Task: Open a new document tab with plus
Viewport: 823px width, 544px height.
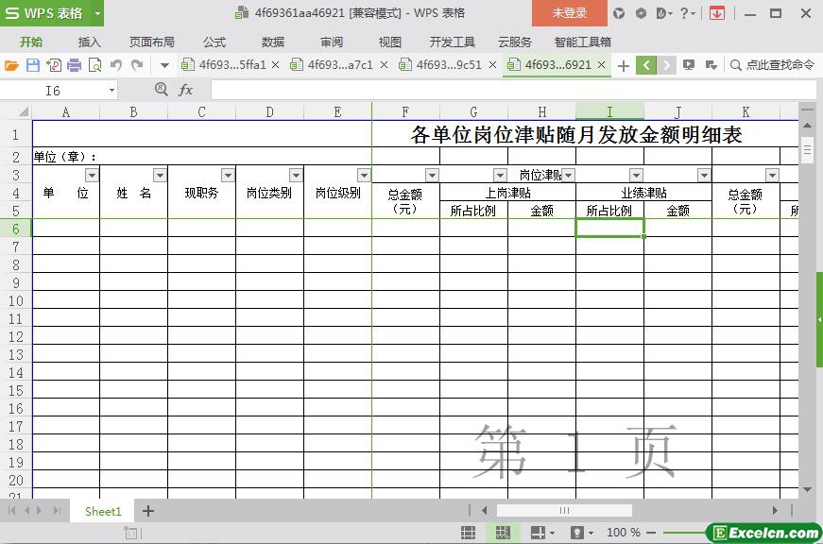Action: 623,65
